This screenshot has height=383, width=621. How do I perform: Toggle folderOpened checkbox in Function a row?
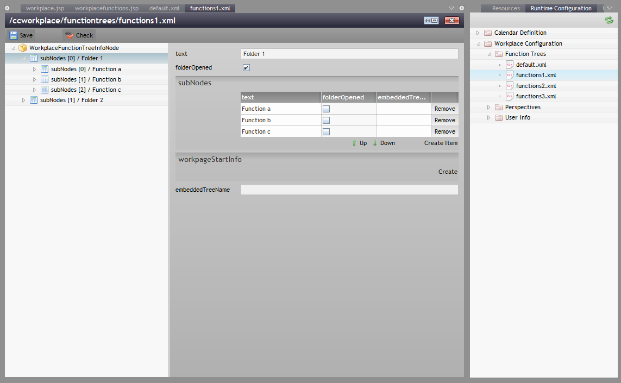(327, 109)
